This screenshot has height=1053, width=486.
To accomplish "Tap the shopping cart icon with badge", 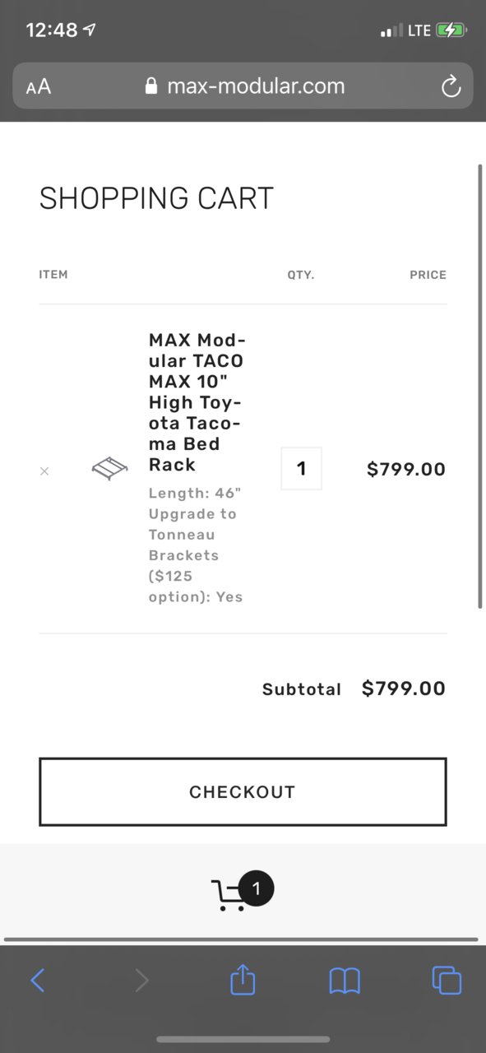I will (242, 892).
